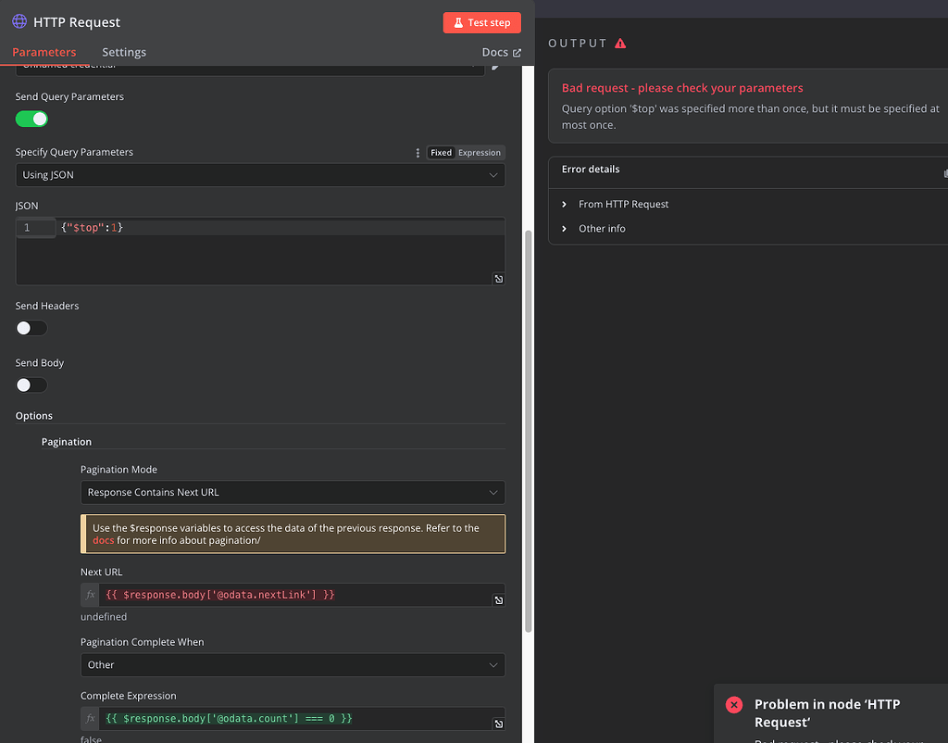
Task: Click the HTTP Request node globe icon
Action: click(x=20, y=21)
